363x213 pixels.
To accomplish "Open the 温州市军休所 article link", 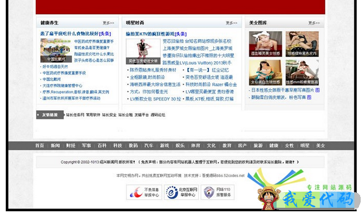I will [71, 98].
